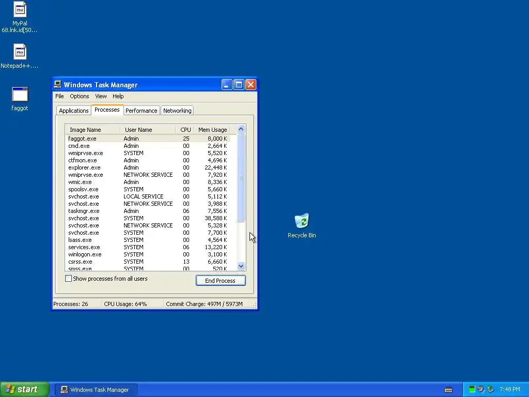Sort by the Mem Usage column header
The image size is (529, 397).
[x=212, y=130]
